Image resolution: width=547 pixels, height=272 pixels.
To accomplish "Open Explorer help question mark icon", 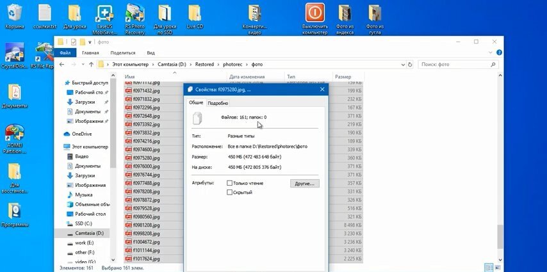I will tap(499, 52).
